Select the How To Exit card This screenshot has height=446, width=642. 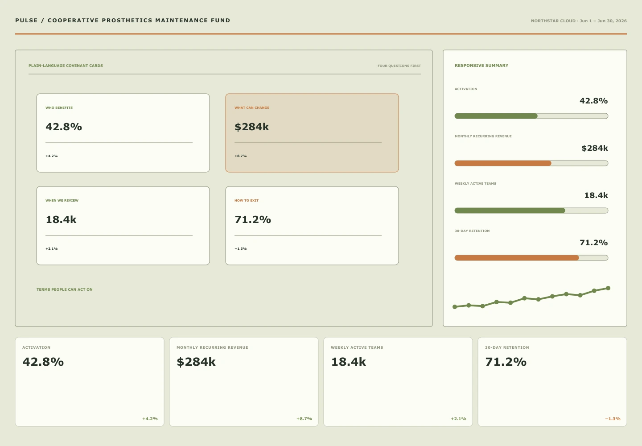(x=312, y=226)
